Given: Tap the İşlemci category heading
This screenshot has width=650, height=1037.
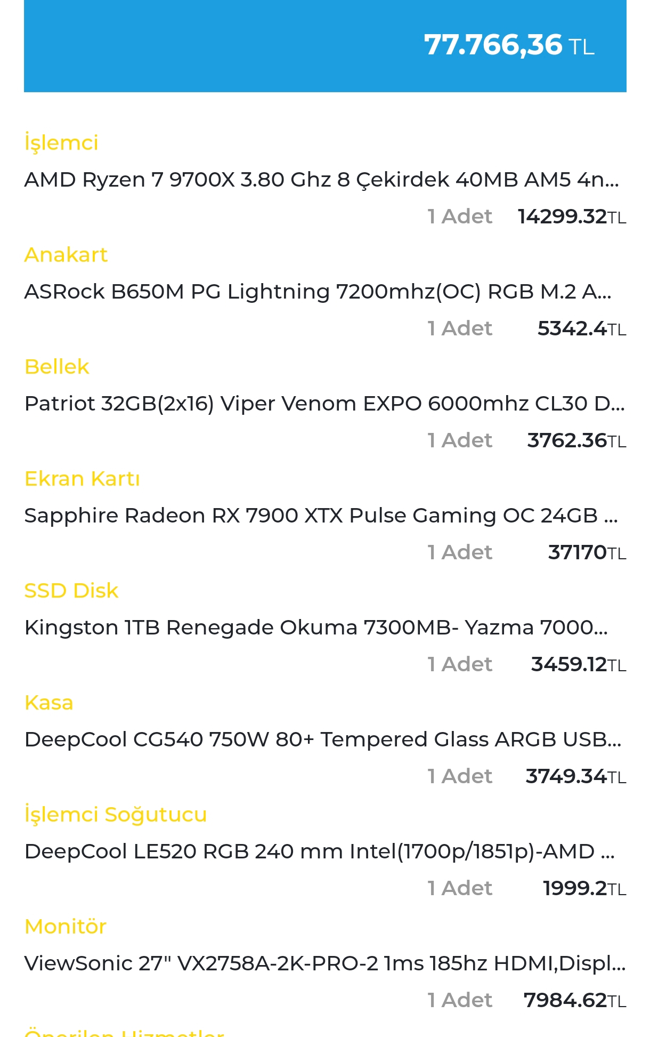Looking at the screenshot, I should pyautogui.click(x=61, y=143).
